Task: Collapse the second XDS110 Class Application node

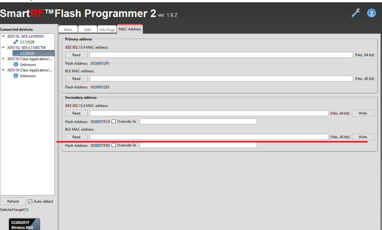Action: pyautogui.click(x=3, y=70)
